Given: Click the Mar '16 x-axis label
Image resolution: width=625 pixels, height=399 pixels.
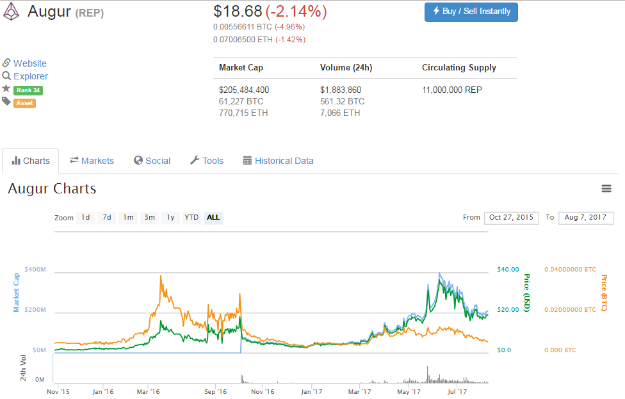Looking at the screenshot, I should tap(148, 391).
